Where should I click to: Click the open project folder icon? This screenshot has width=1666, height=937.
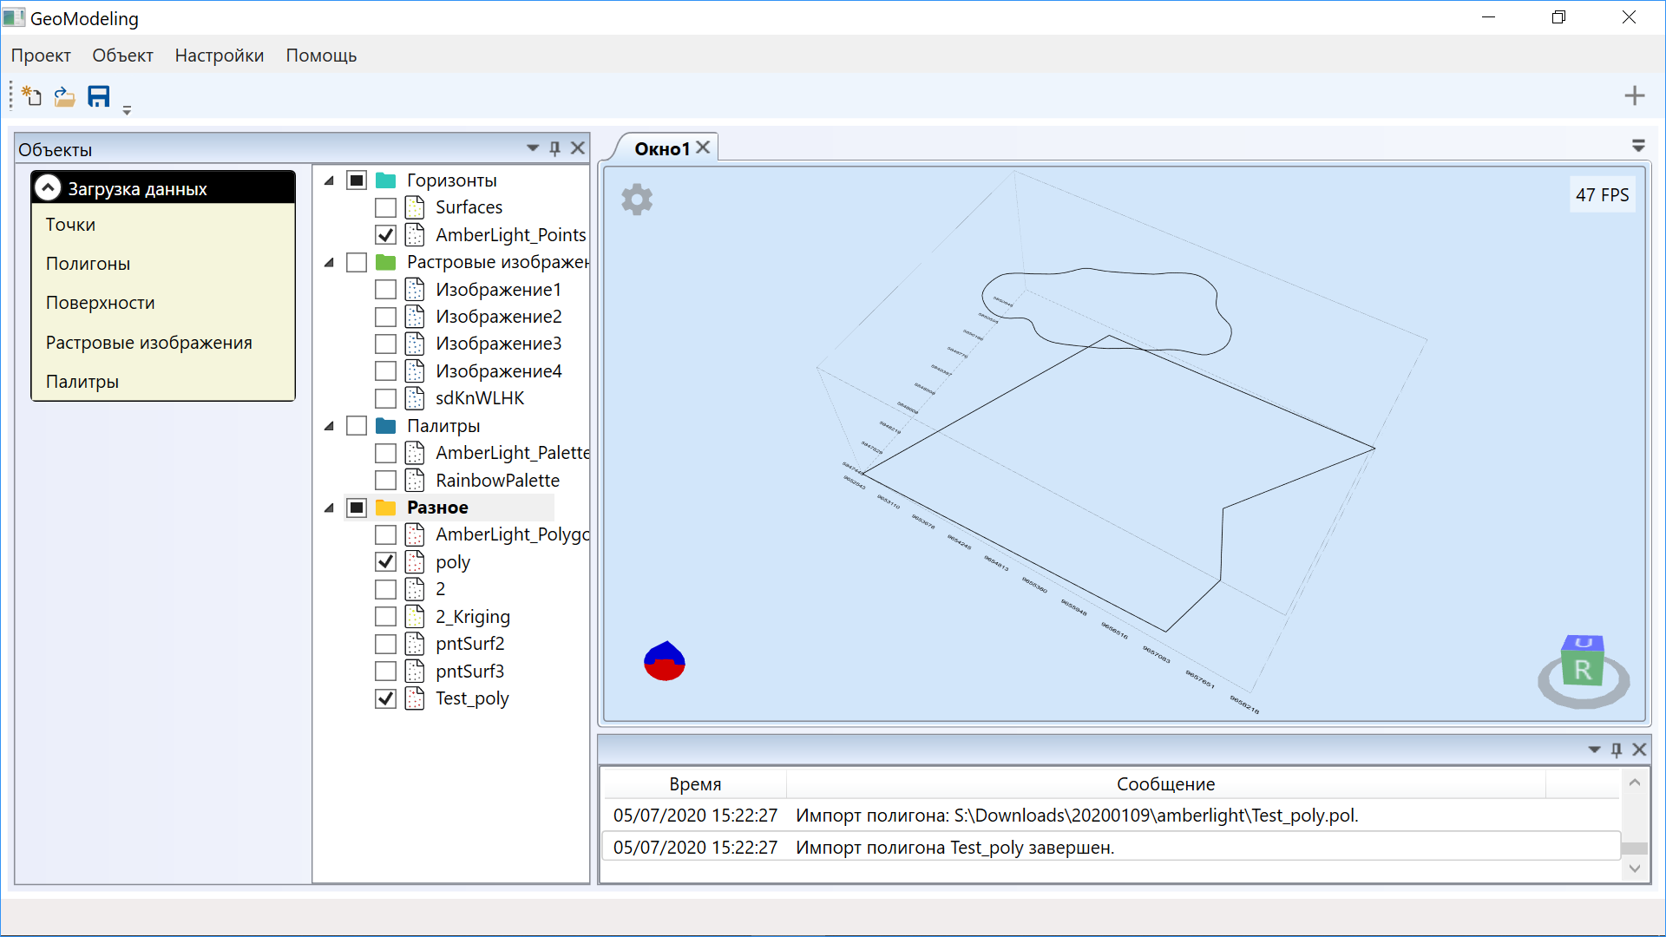click(x=65, y=96)
